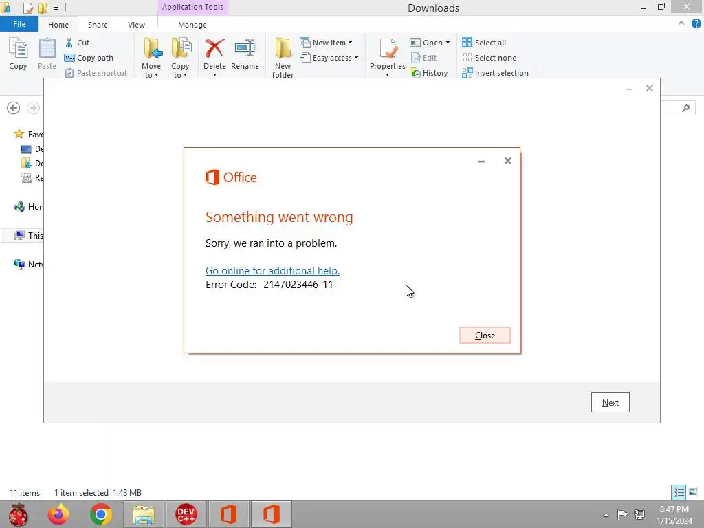Viewport: 704px width, 528px height.
Task: Switch to the View ribbon tab
Action: coord(136,25)
